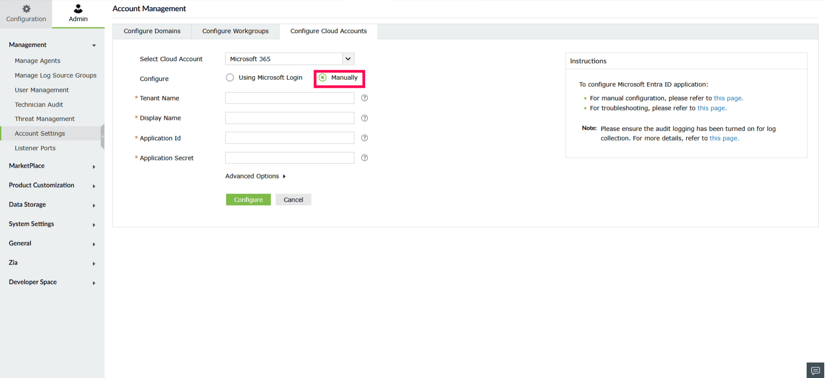
Task: Click the Application Id input field
Action: pyautogui.click(x=290, y=138)
